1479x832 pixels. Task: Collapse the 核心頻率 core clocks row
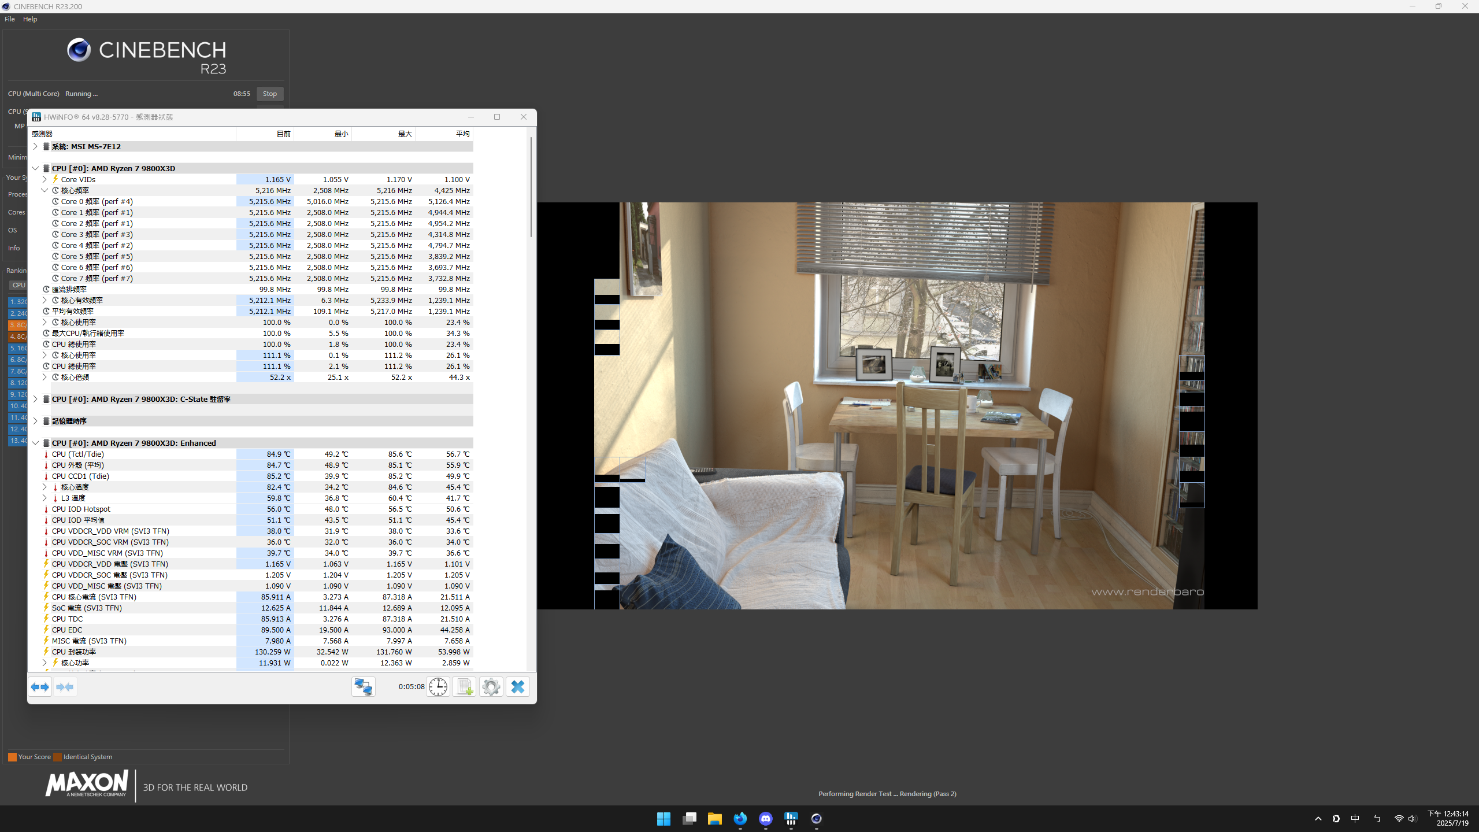[x=45, y=190]
